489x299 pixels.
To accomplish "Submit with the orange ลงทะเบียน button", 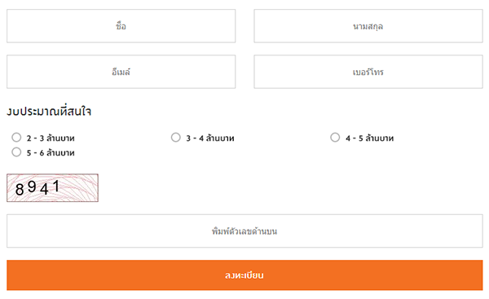I will pyautogui.click(x=244, y=275).
